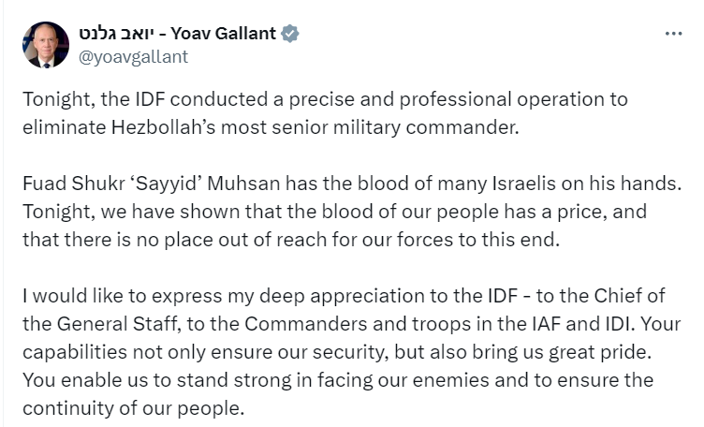Open Yoav Gallant's profile picture
The image size is (704, 427).
[x=46, y=45]
